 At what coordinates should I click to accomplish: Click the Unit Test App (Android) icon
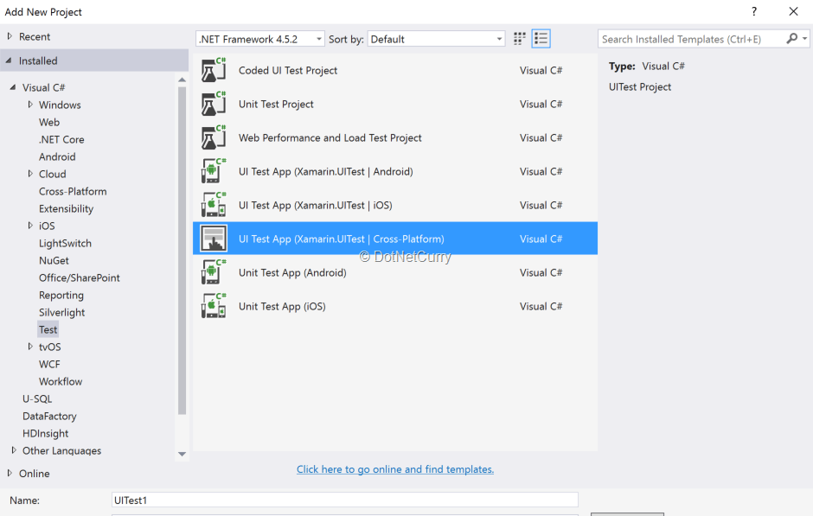pos(214,272)
